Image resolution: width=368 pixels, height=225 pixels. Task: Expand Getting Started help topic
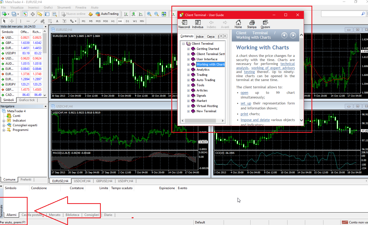pos(188,49)
